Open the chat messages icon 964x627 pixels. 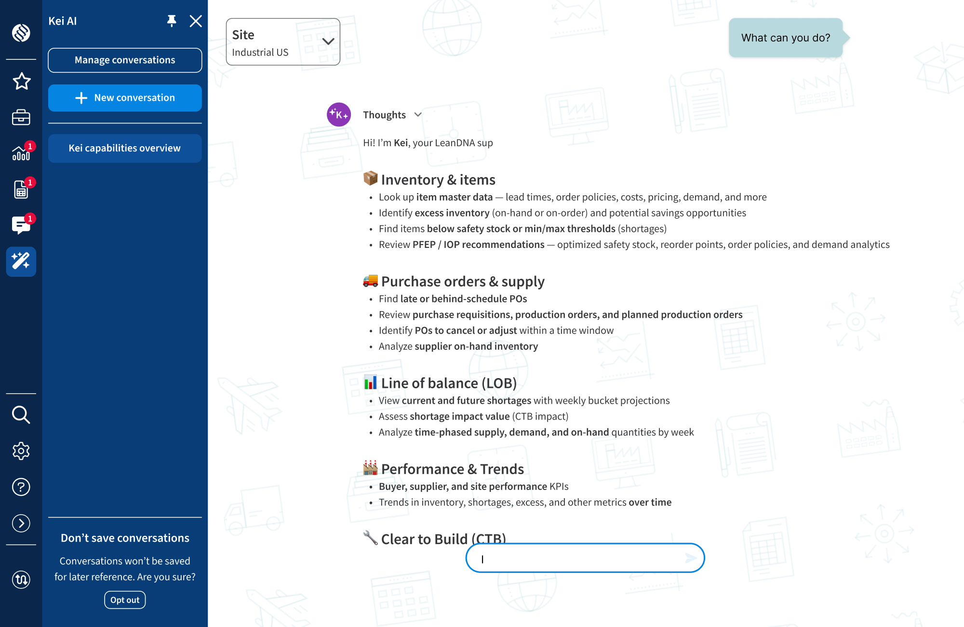click(22, 225)
